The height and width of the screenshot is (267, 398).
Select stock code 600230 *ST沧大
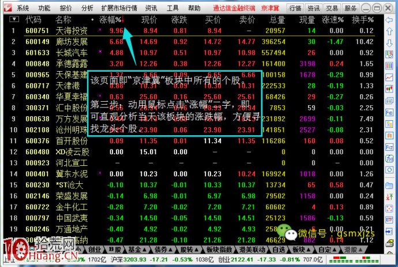pyautogui.click(x=193, y=185)
